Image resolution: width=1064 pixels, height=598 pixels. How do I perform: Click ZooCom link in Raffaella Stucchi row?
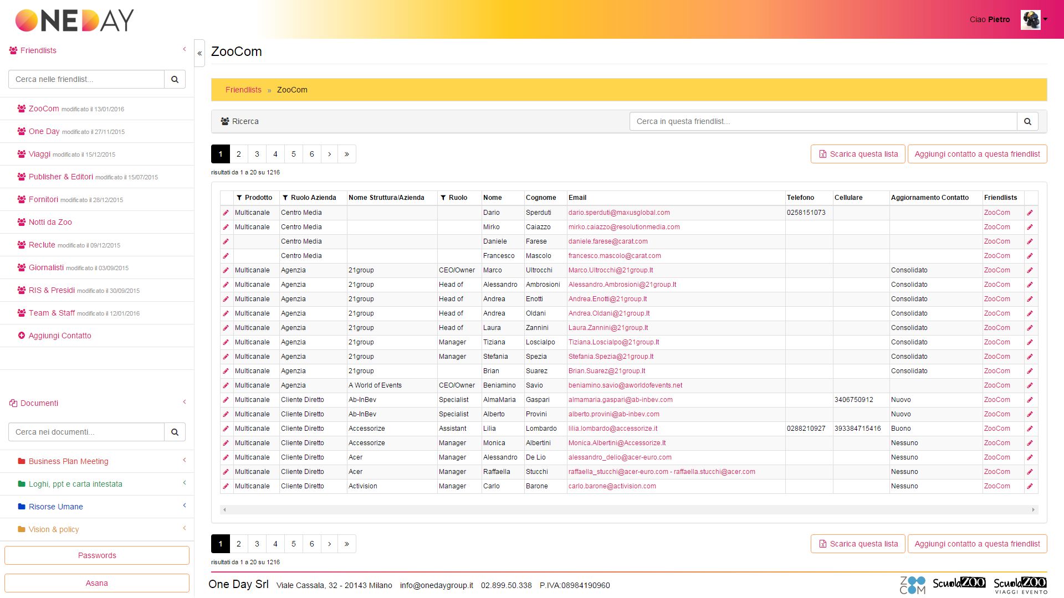click(x=997, y=472)
